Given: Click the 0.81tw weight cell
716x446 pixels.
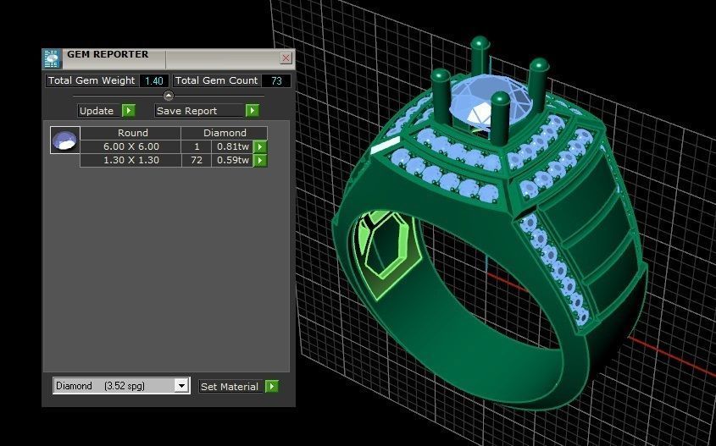Looking at the screenshot, I should point(232,146).
